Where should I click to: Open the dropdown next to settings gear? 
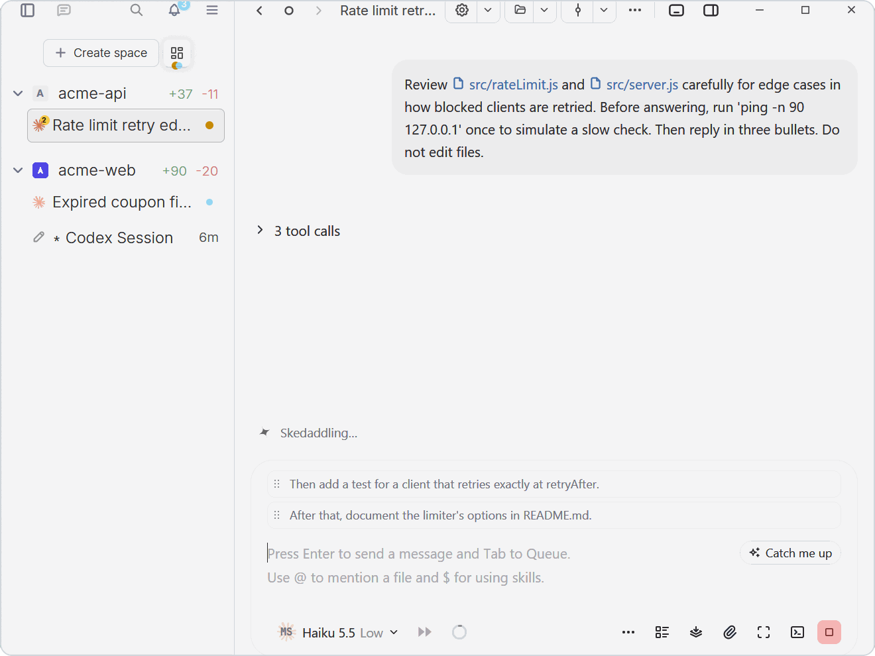pos(488,11)
